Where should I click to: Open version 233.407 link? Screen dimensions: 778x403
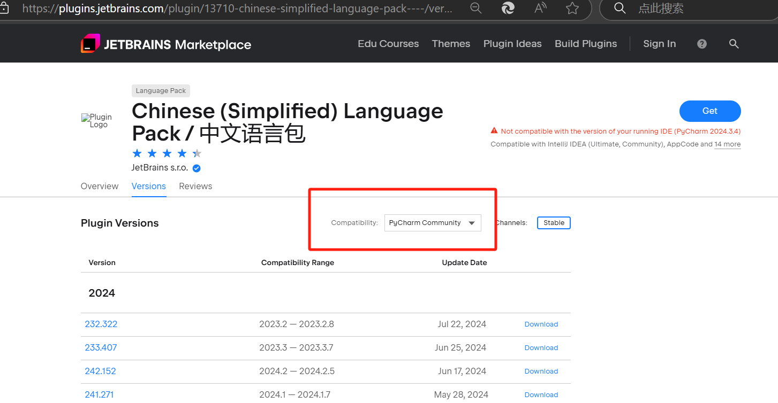point(101,347)
